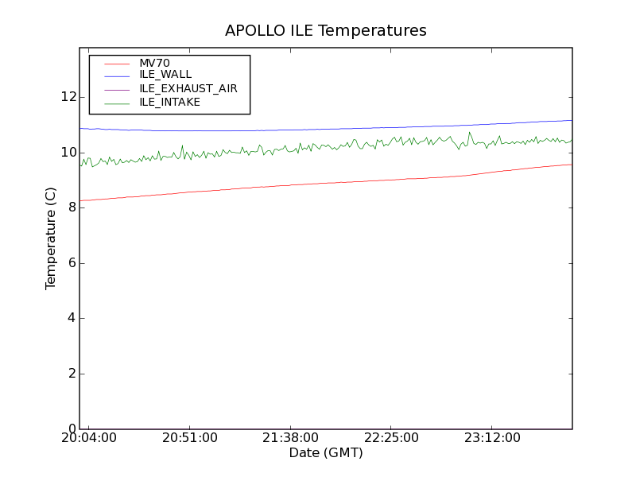Select the ILE_WALL legend label
Viewport: 636px width, 477px height.
click(x=165, y=75)
